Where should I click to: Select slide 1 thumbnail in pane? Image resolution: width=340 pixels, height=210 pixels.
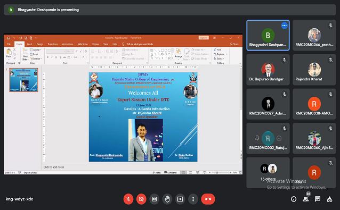[23, 80]
